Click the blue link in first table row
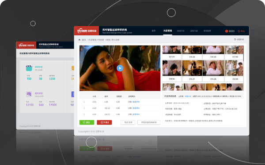This screenshot has height=165, width=265. coord(136,102)
